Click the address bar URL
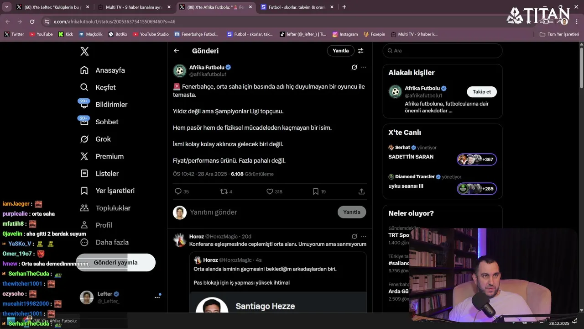Screen dimensions: 584x329 point(114,21)
